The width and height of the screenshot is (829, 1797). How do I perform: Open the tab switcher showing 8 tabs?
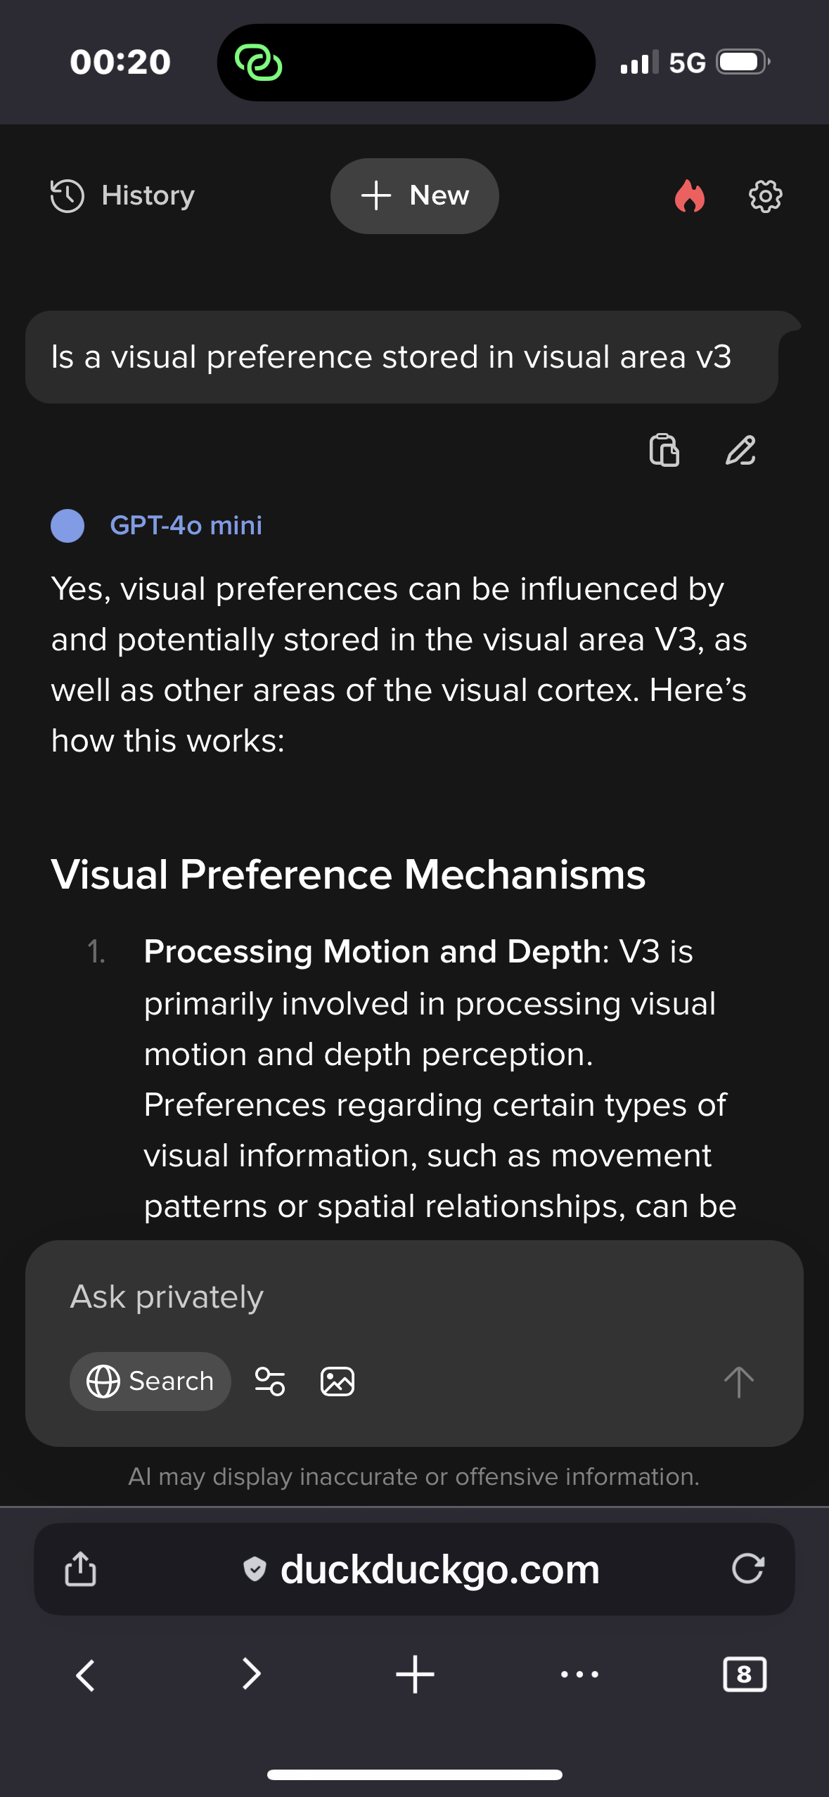coord(744,1675)
